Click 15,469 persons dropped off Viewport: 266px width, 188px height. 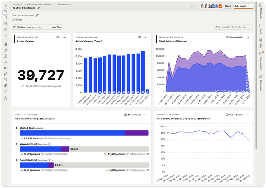(116, 154)
